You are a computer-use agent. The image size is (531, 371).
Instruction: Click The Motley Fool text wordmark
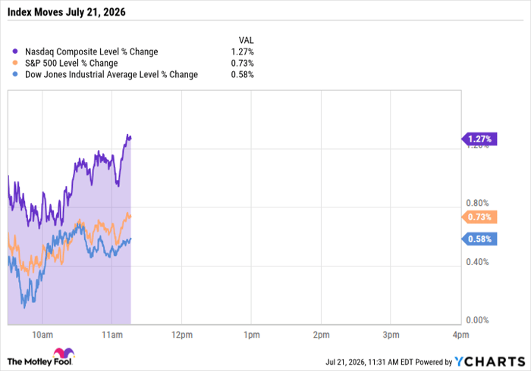[x=39, y=362]
